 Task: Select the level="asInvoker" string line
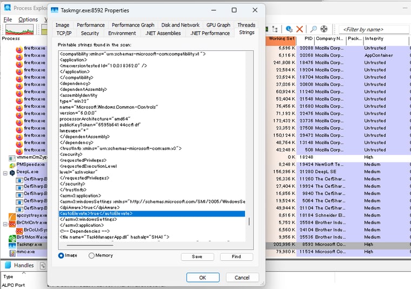tap(78, 172)
